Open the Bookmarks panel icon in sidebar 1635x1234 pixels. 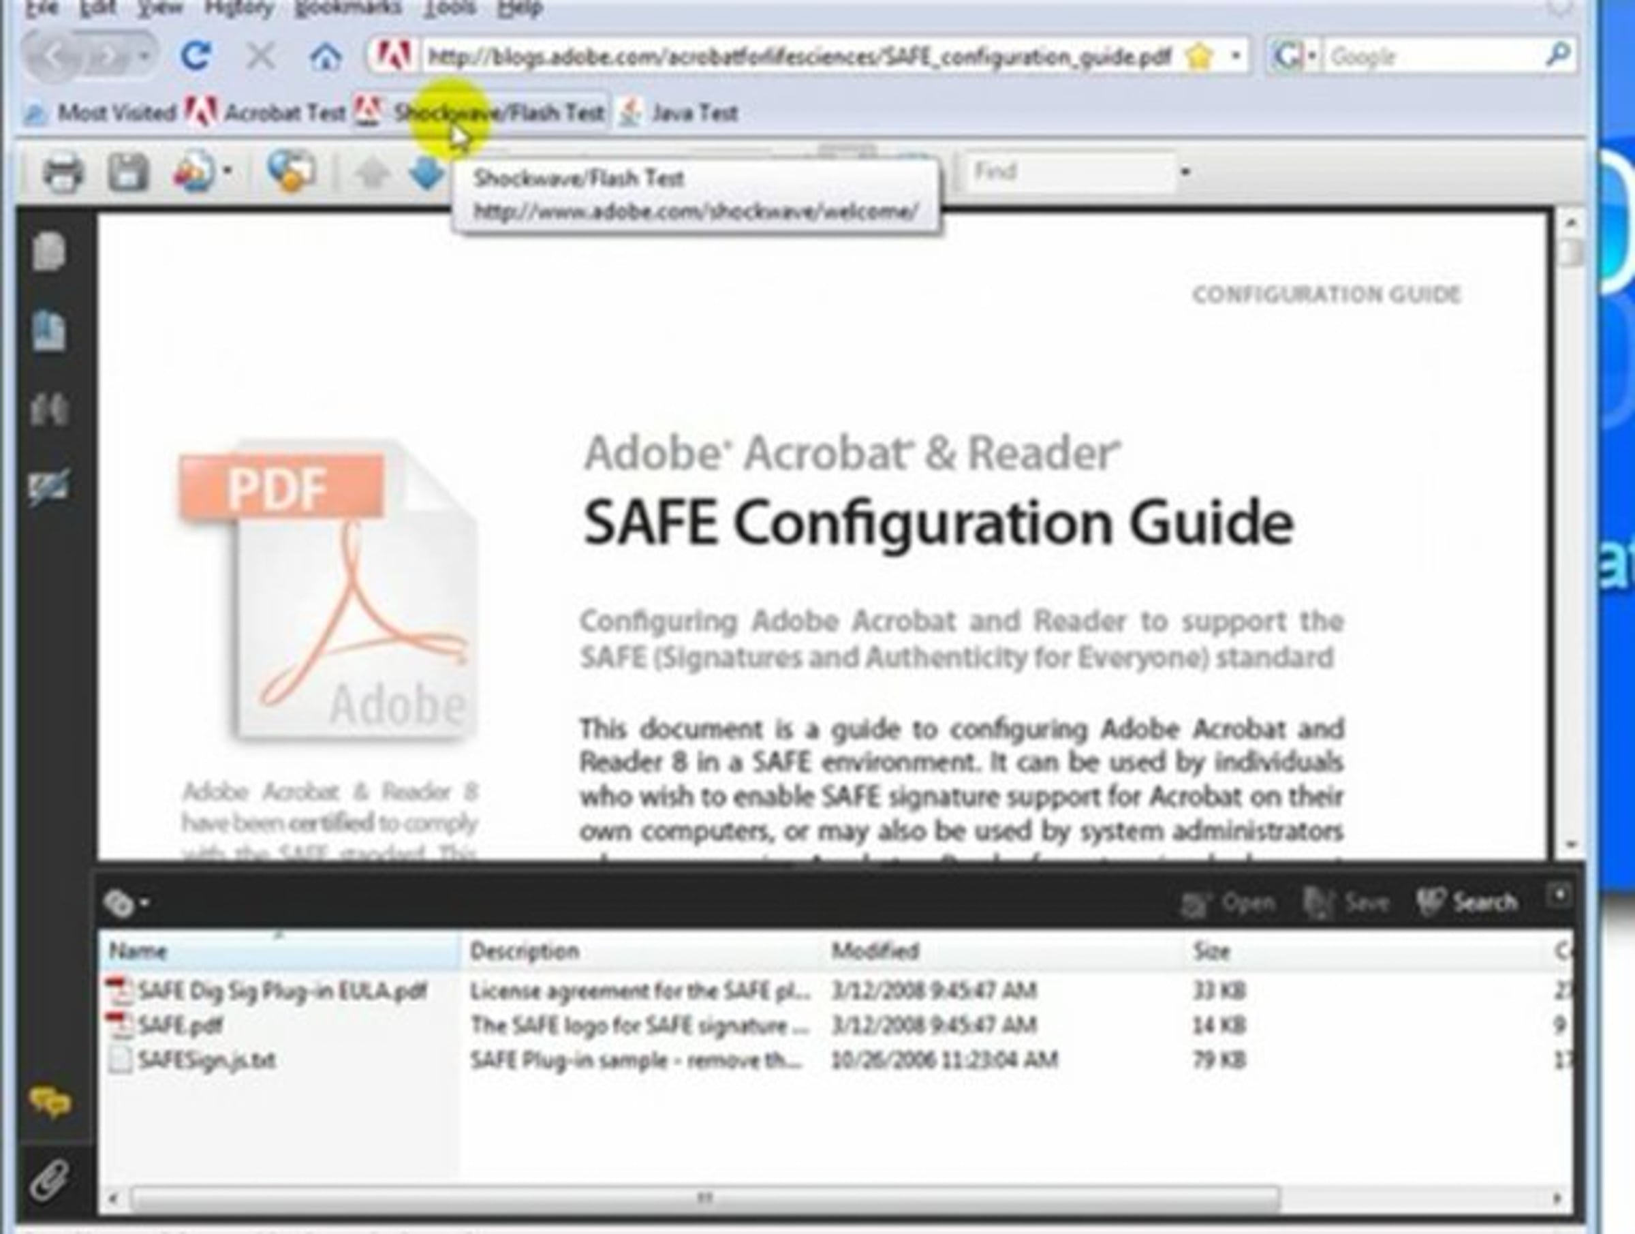(49, 330)
